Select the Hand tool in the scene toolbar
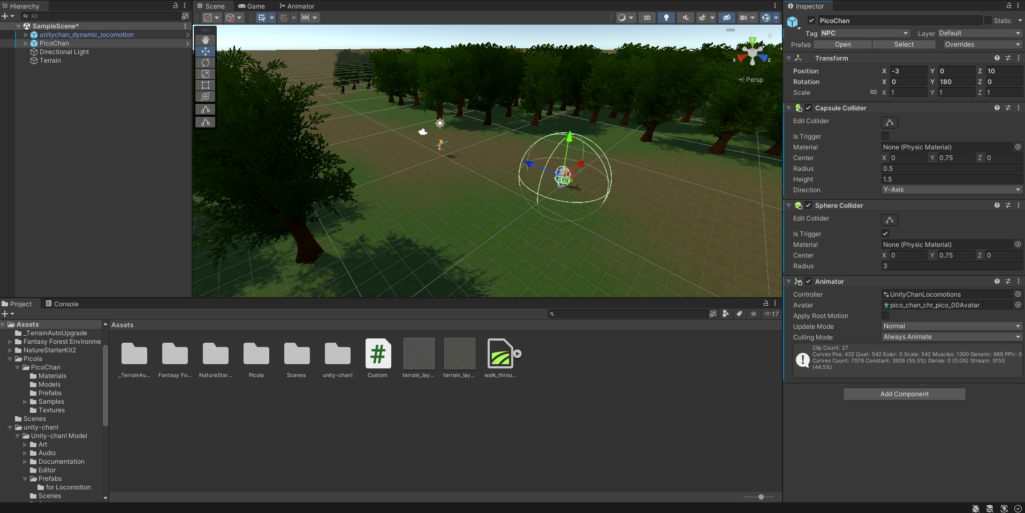 pos(205,39)
